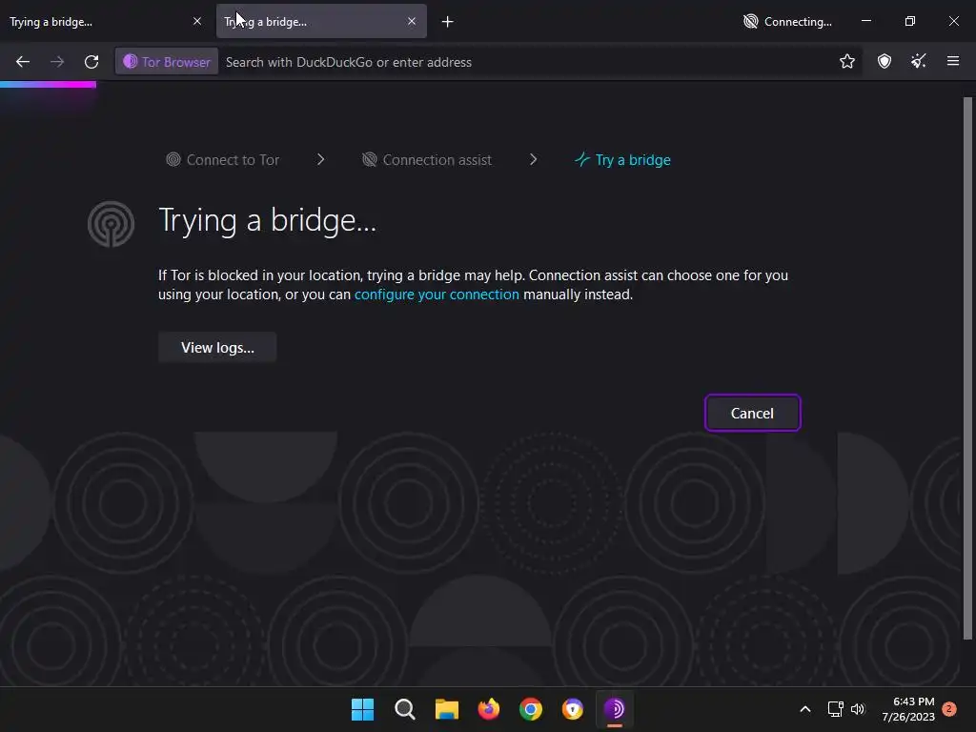976x732 pixels.
Task: Launch Google Chrome from the taskbar
Action: 531,709
